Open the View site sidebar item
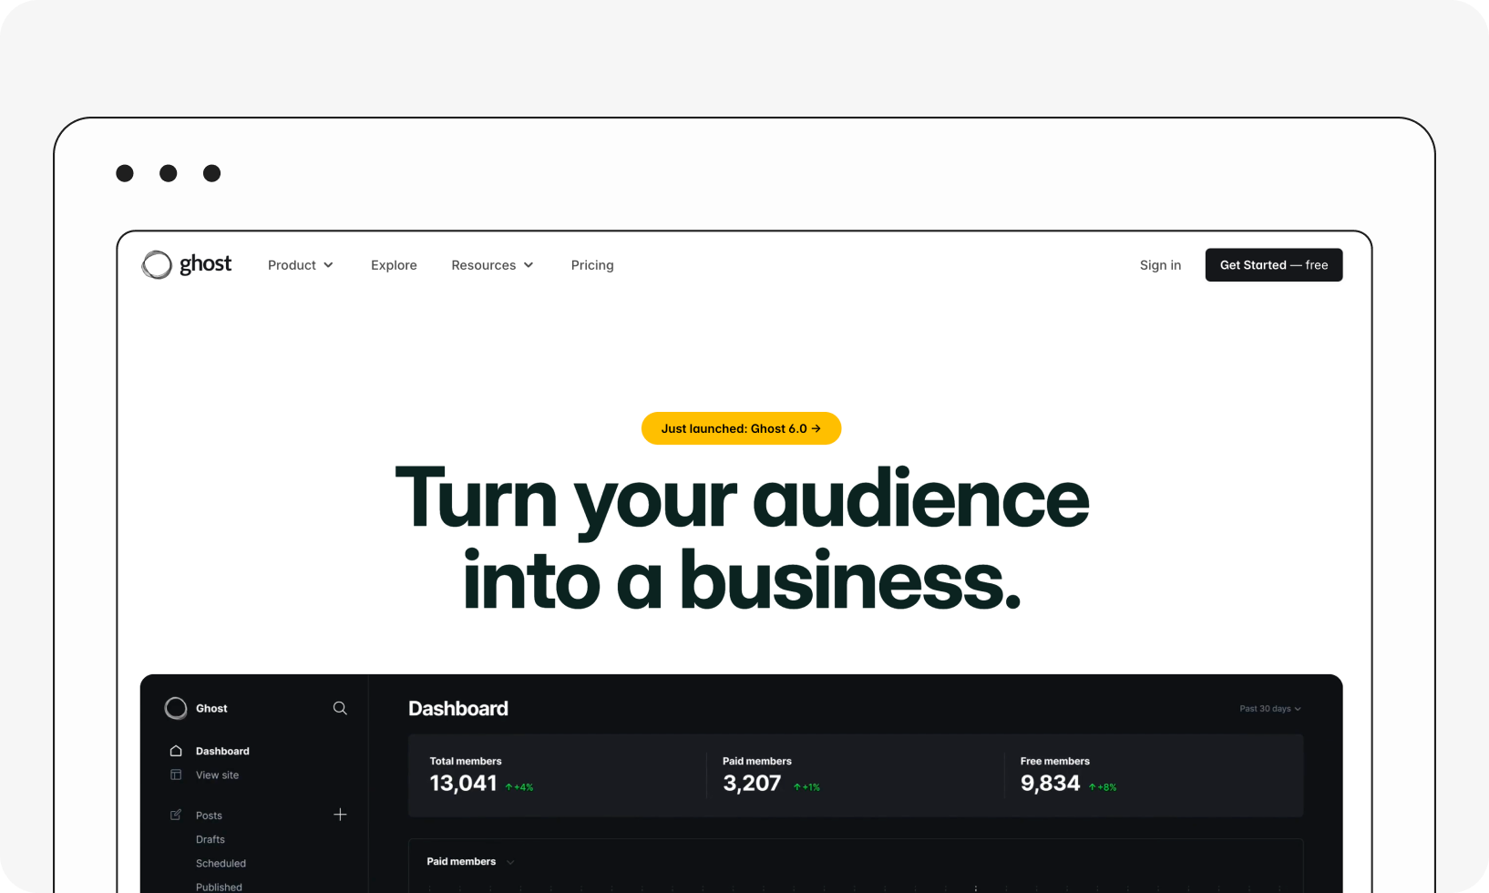This screenshot has width=1489, height=893. coord(217,775)
